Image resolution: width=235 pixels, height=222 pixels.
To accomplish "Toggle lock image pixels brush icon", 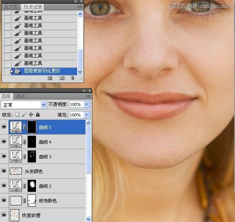I will [24, 115].
